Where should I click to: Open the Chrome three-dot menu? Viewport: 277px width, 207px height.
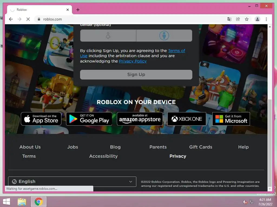266,19
